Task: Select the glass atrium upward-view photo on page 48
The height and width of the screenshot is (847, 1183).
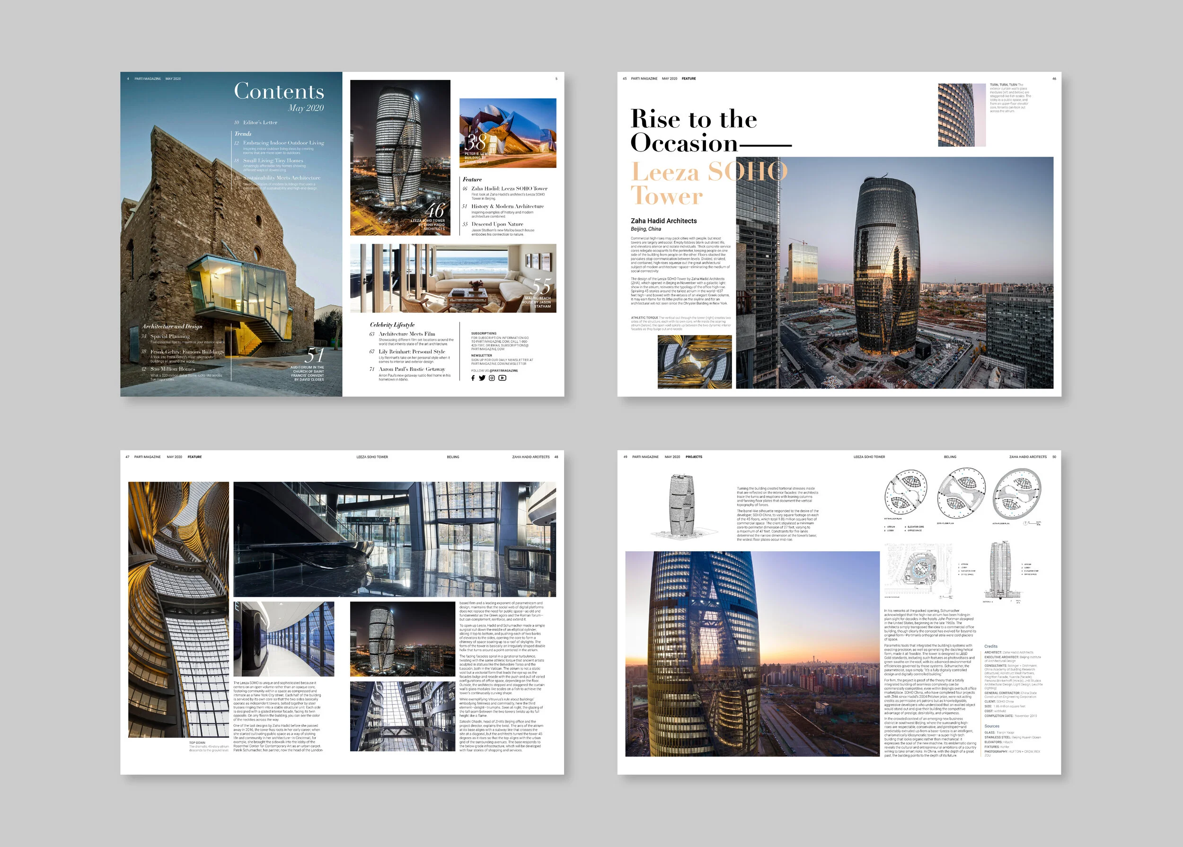Action: point(403,716)
